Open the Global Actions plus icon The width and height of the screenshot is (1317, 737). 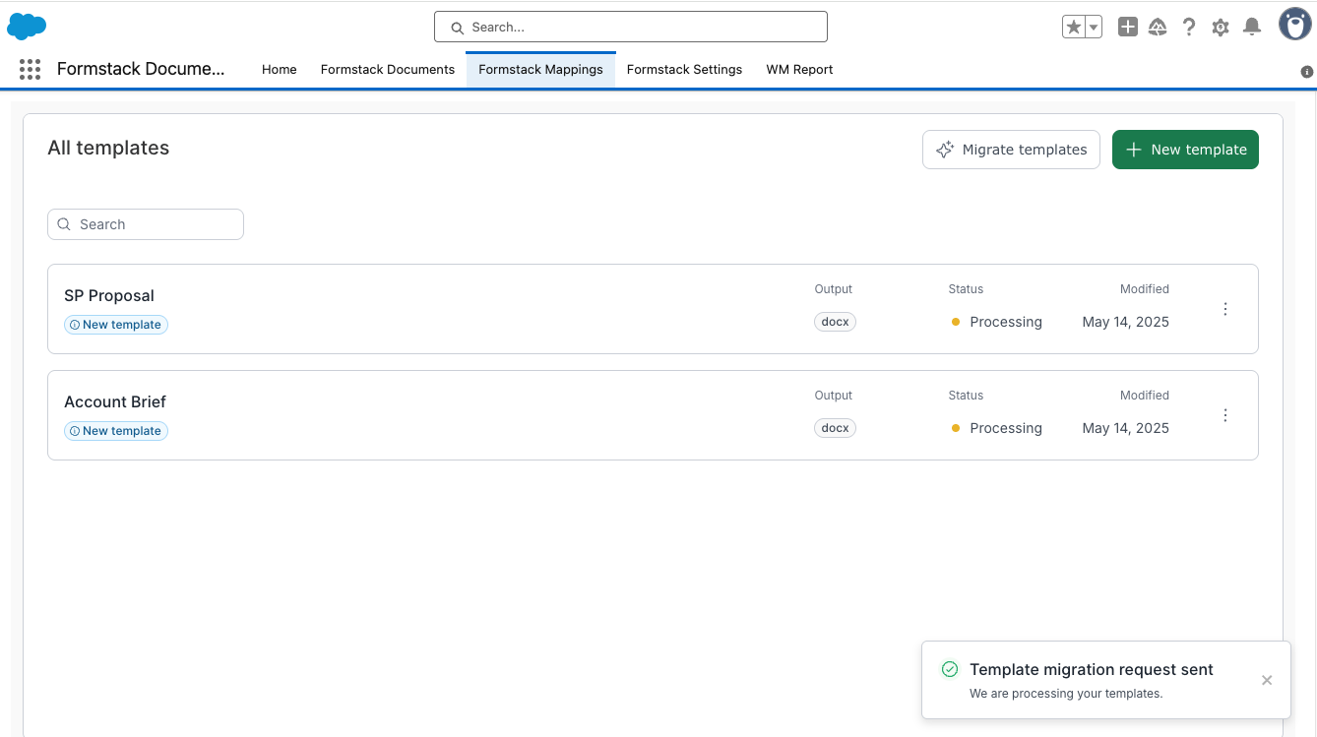[1128, 28]
